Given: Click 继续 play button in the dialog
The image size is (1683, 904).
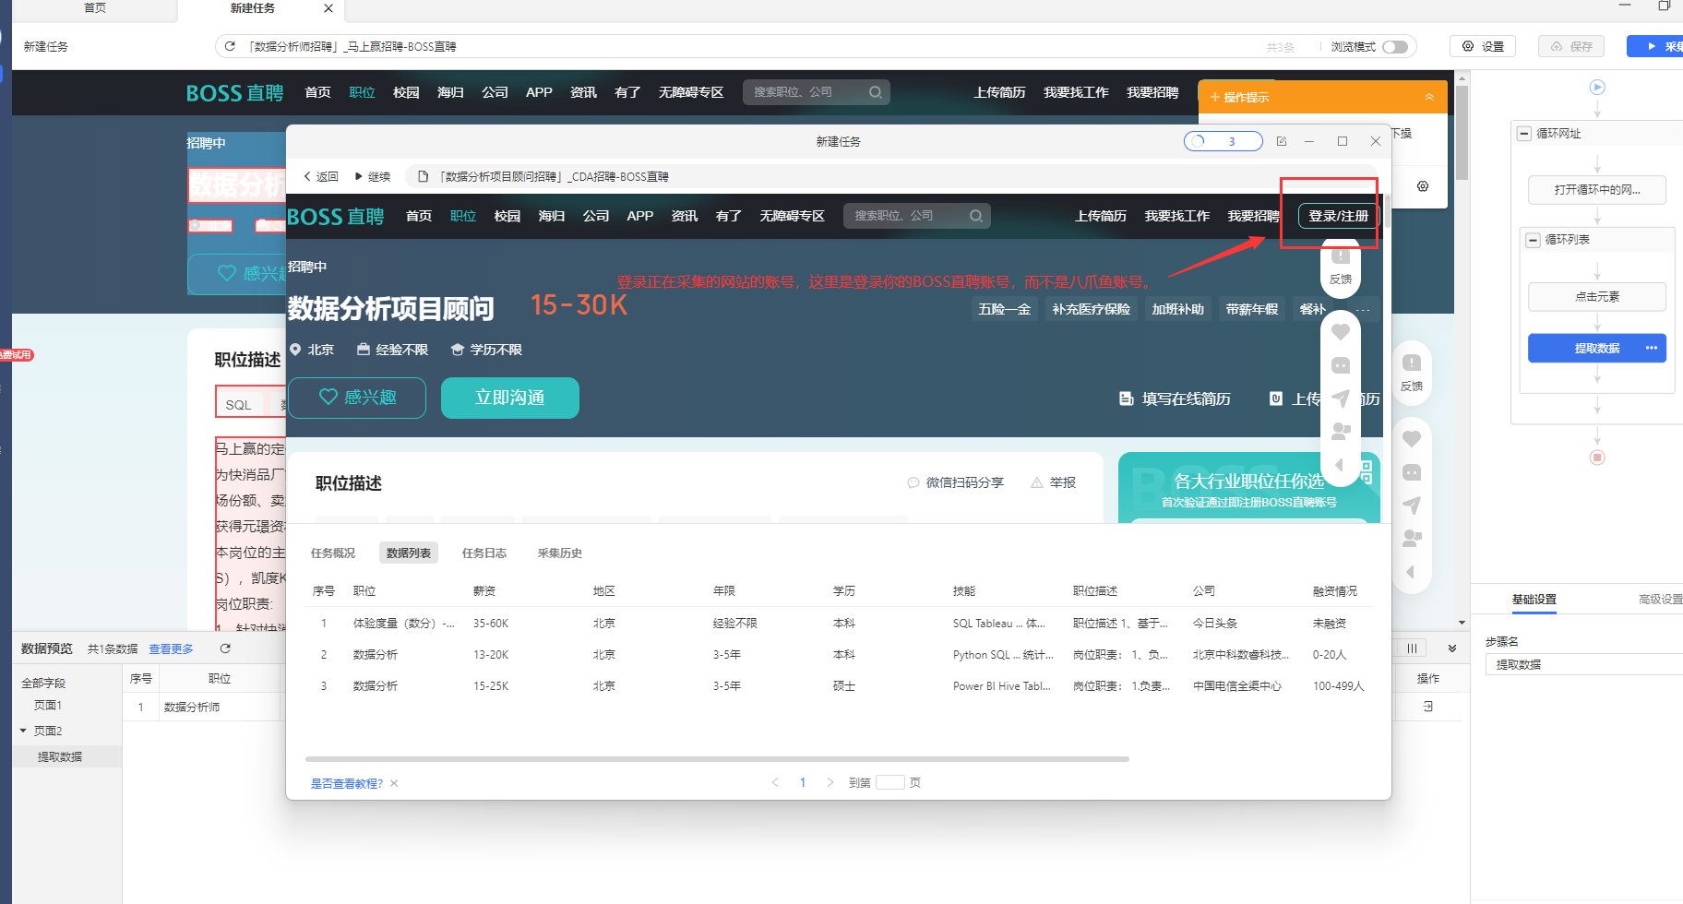Looking at the screenshot, I should pyautogui.click(x=373, y=176).
